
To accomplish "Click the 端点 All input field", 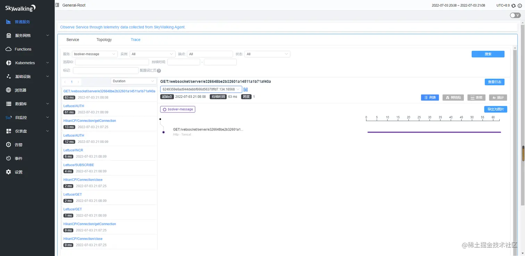I will pos(210,54).
